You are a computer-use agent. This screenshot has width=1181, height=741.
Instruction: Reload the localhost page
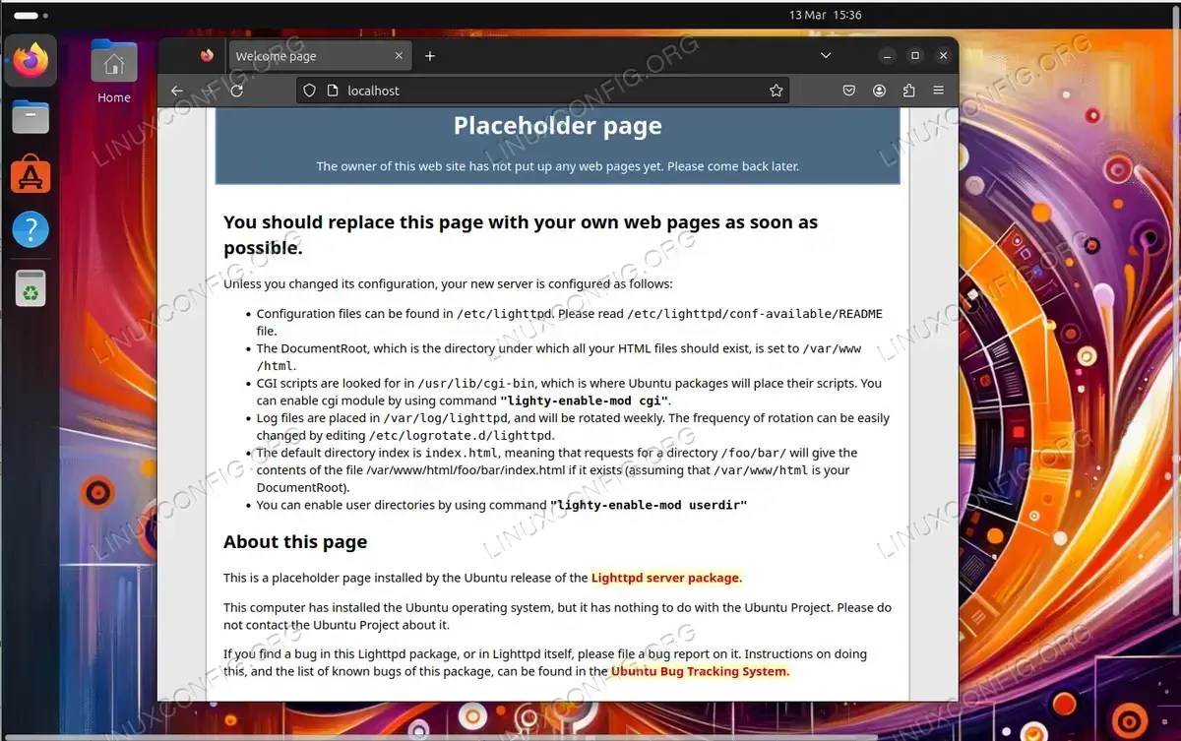[x=236, y=91]
